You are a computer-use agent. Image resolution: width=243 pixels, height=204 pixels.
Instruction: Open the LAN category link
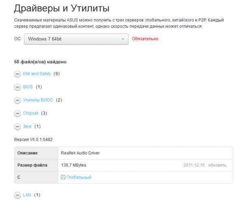point(27,195)
